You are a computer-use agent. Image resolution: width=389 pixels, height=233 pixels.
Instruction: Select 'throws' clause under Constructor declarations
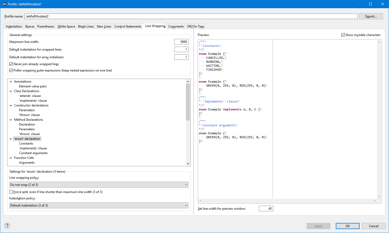(x=29, y=115)
